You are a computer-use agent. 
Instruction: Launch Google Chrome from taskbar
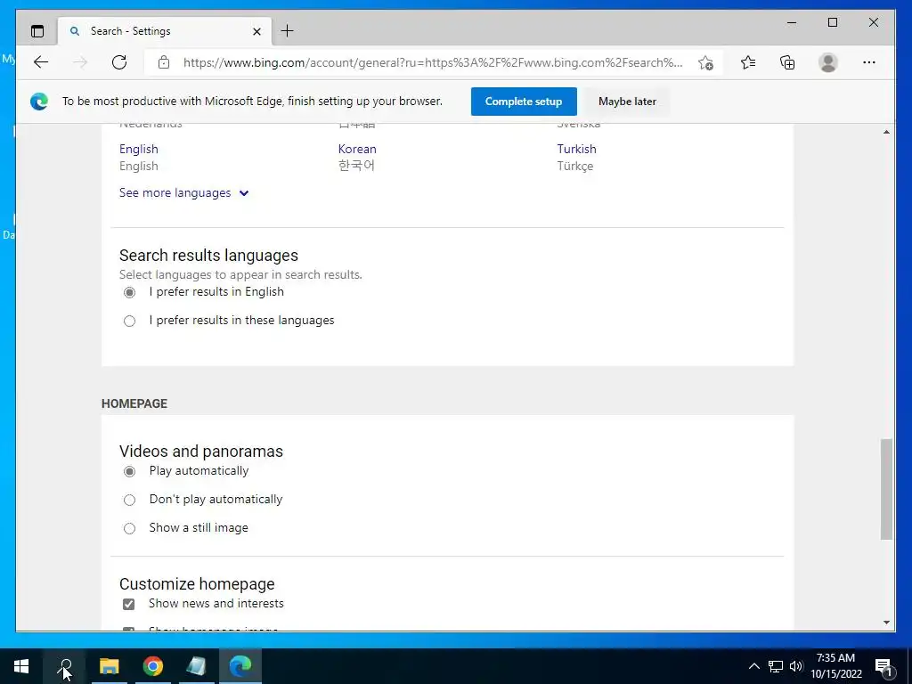[x=153, y=666]
